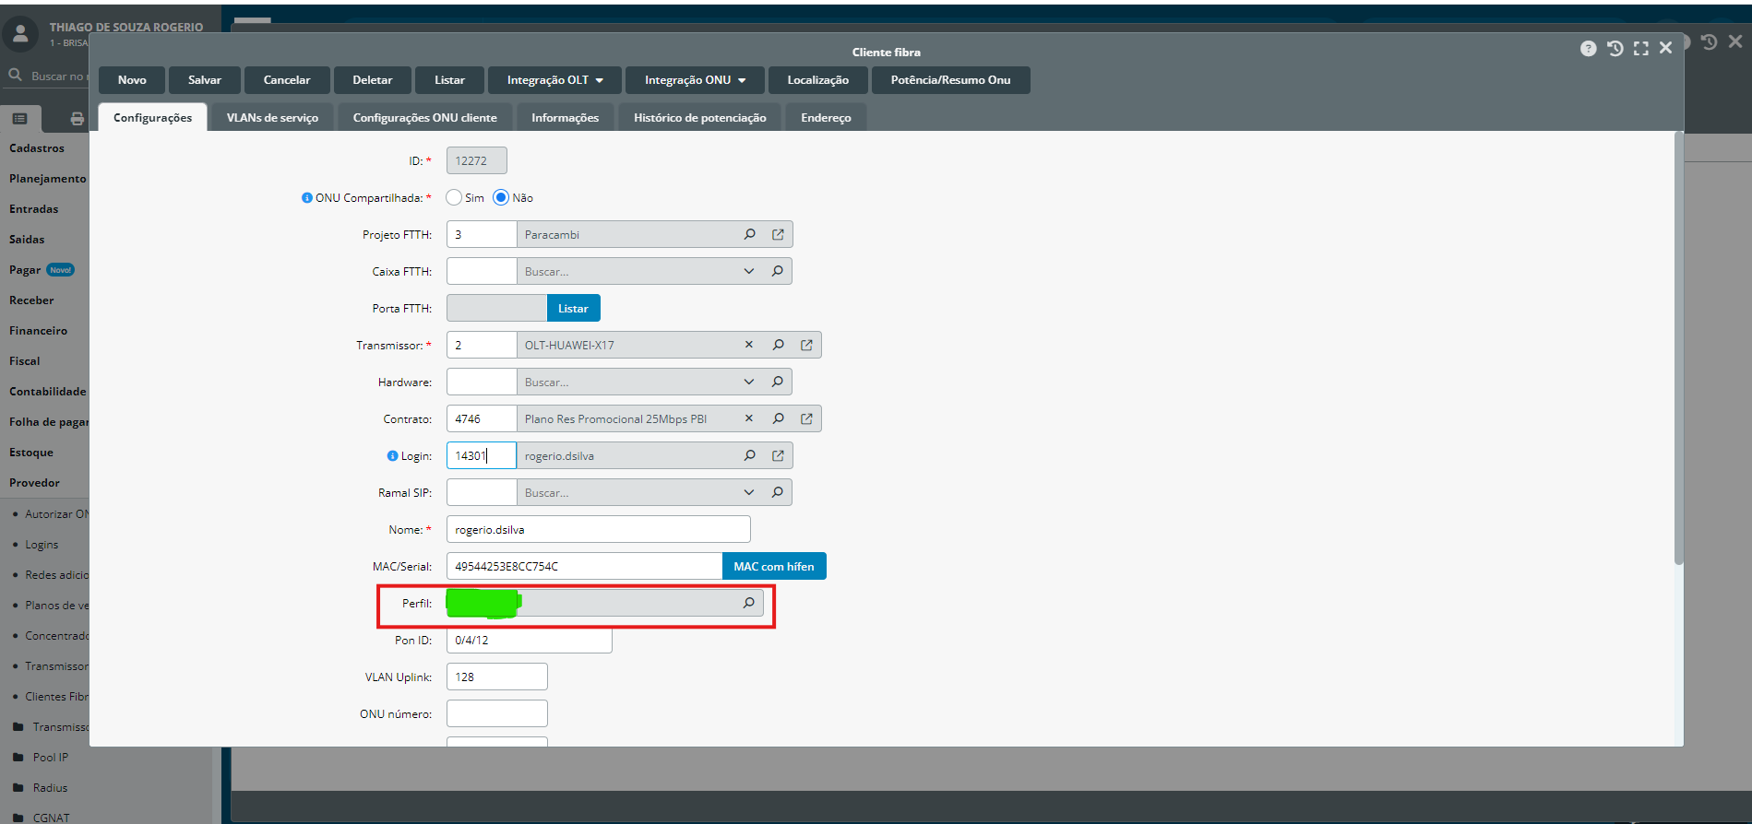
Task: Open the Integração ONU dropdown menu
Action: [x=695, y=80]
